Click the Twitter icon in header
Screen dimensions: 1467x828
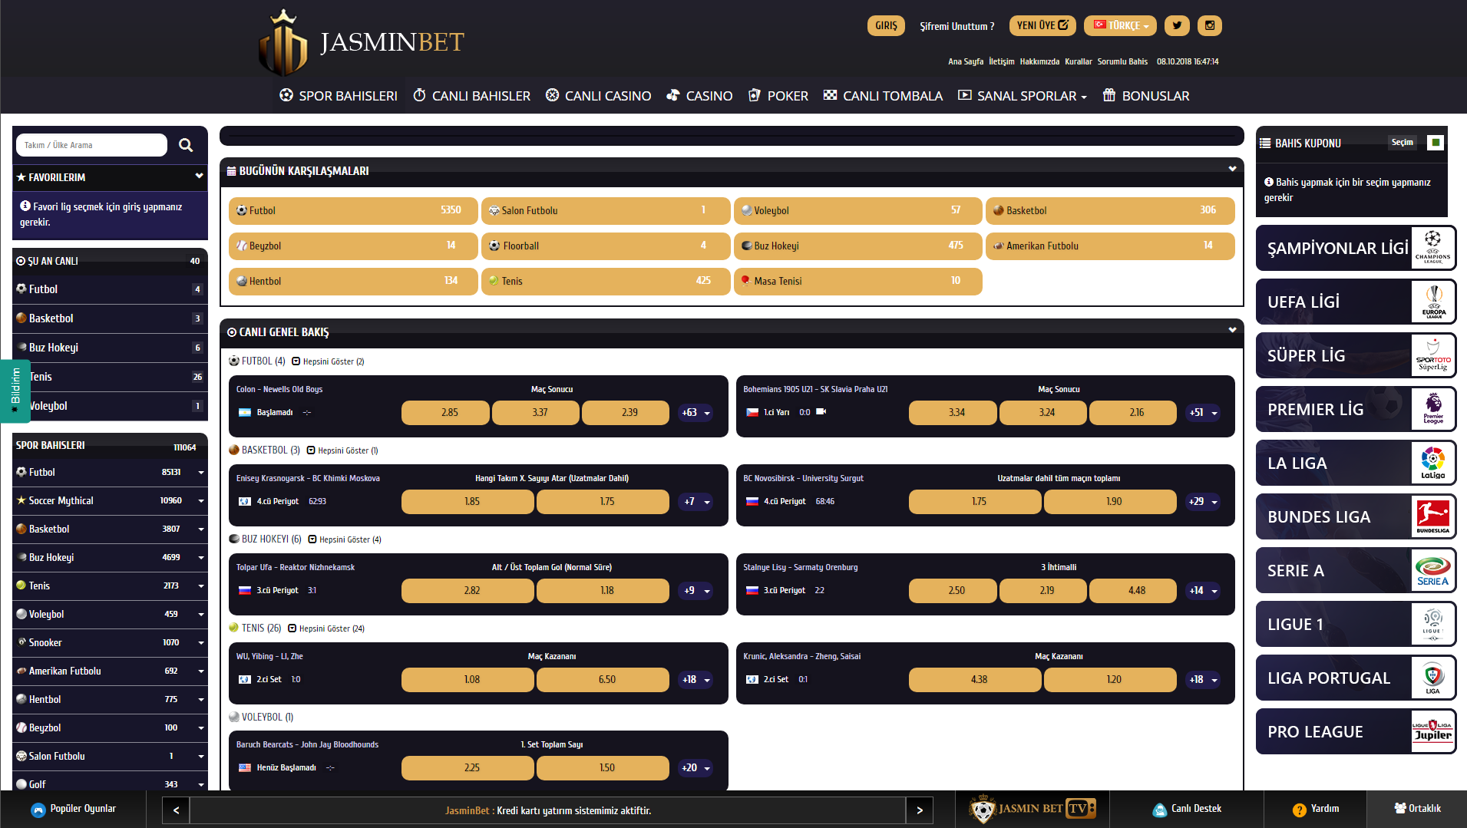coord(1177,25)
